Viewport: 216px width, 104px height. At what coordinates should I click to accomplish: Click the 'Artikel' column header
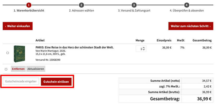pyautogui.click(x=40, y=41)
